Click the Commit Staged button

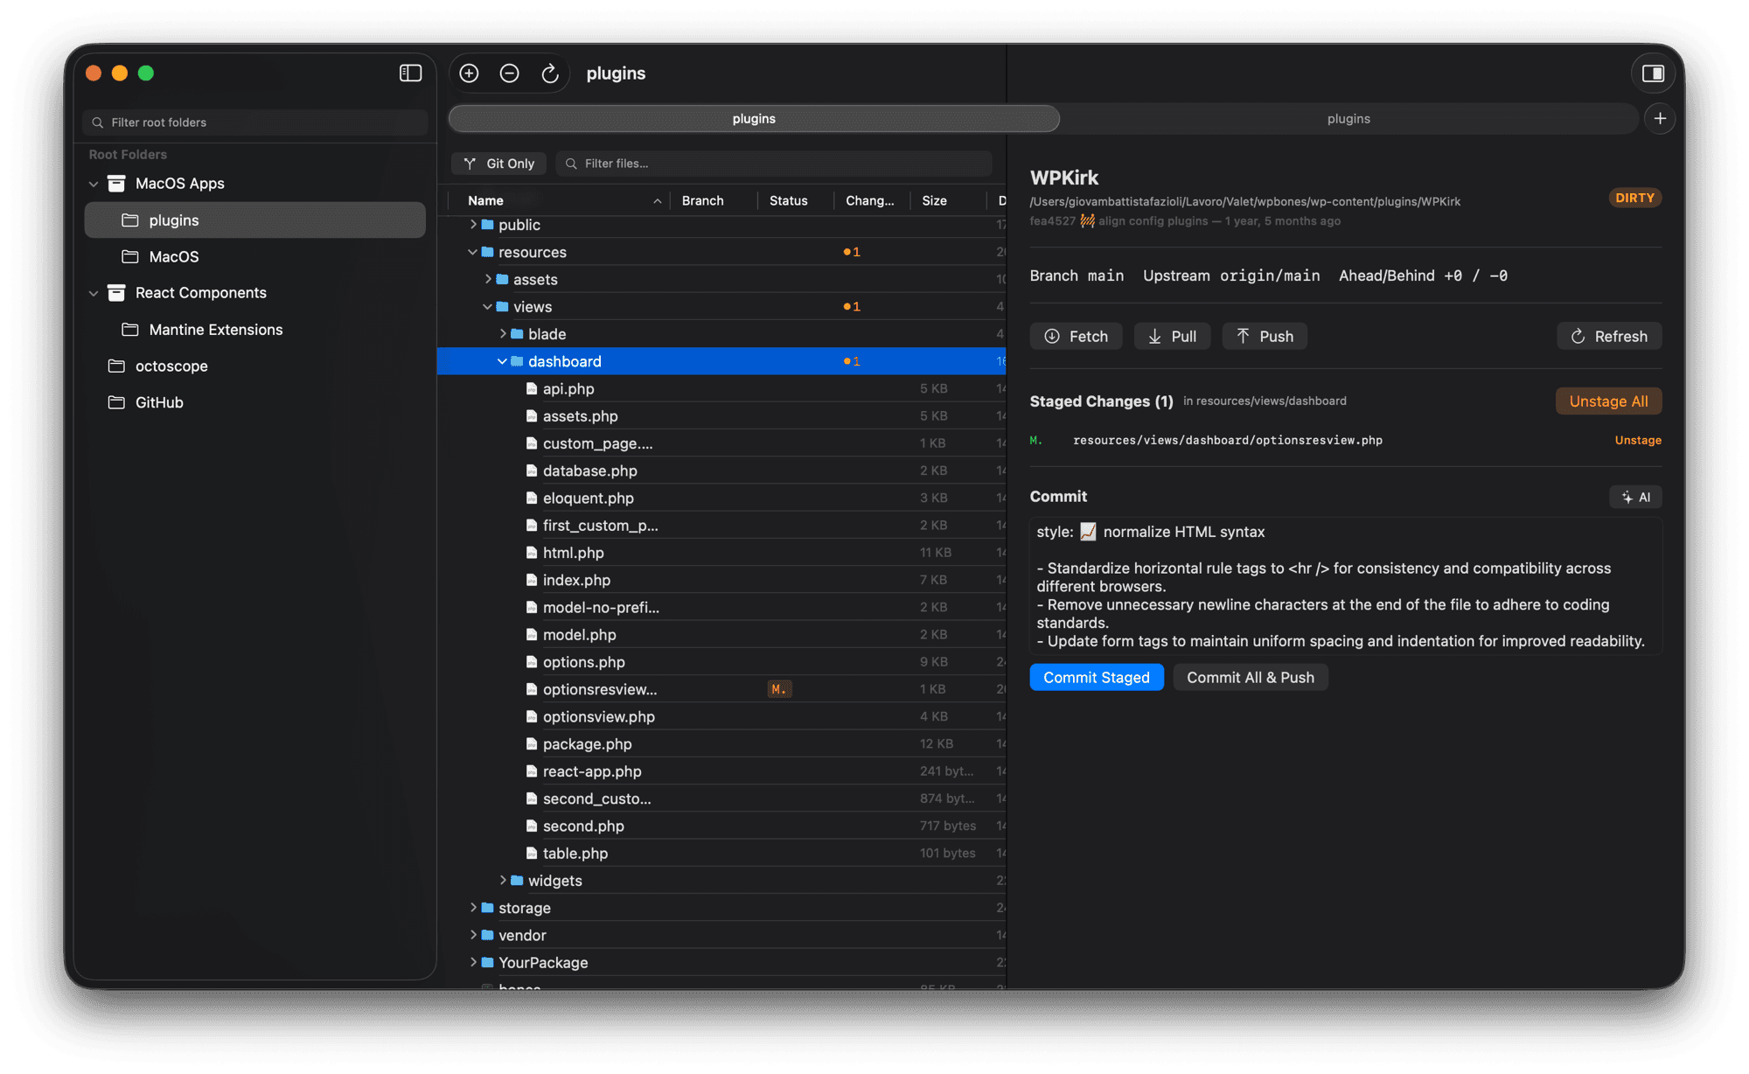[1097, 678]
